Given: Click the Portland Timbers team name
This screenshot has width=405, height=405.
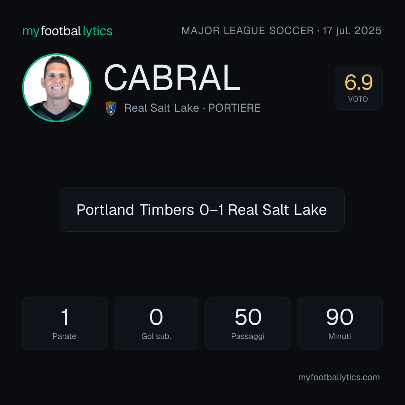Looking at the screenshot, I should [x=135, y=210].
